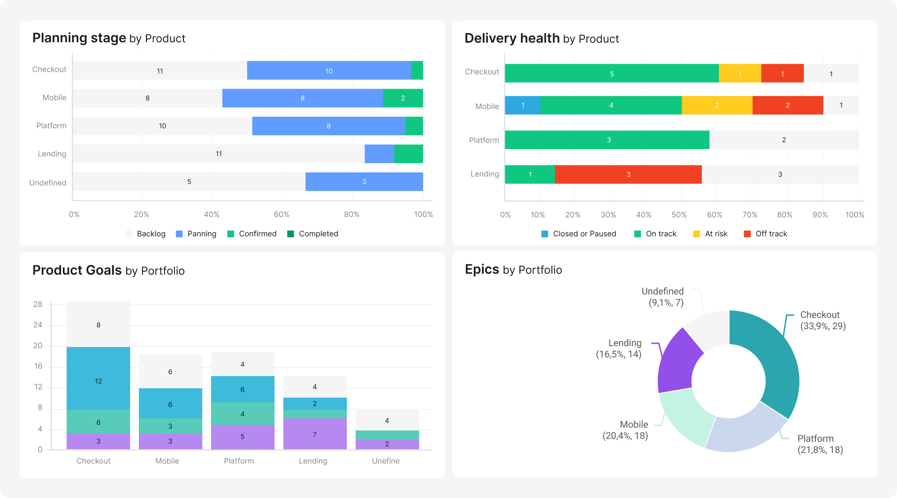
Task: Click Lending's purple 7 segment in Product Goals
Action: 315,434
